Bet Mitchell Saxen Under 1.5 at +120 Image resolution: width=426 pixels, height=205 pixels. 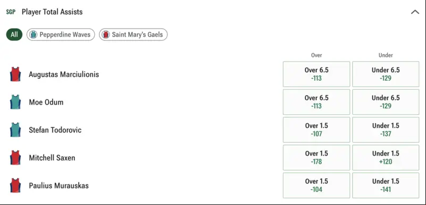(x=386, y=158)
